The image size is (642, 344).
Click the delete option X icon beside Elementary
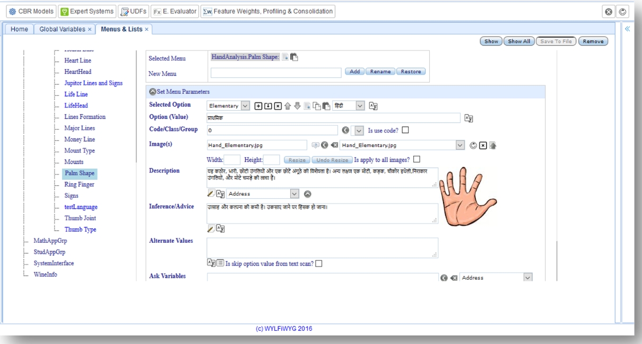click(277, 105)
